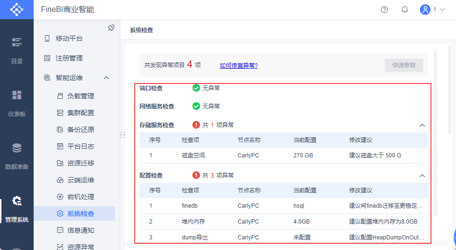This screenshot has height=250, width=456.
Task: Open 数据准备 data preparation section
Action: (x=17, y=156)
